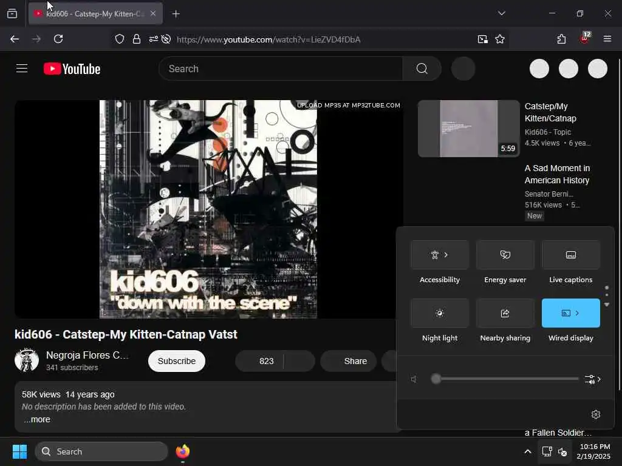Close the kid606 YouTube tab
Viewport: 622px width, 466px height.
point(153,13)
